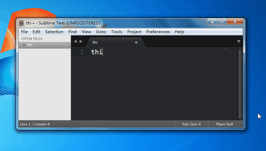Screen dimensions: 266x151
Task: Click the next tab right arrow
Action: (x=81, y=41)
